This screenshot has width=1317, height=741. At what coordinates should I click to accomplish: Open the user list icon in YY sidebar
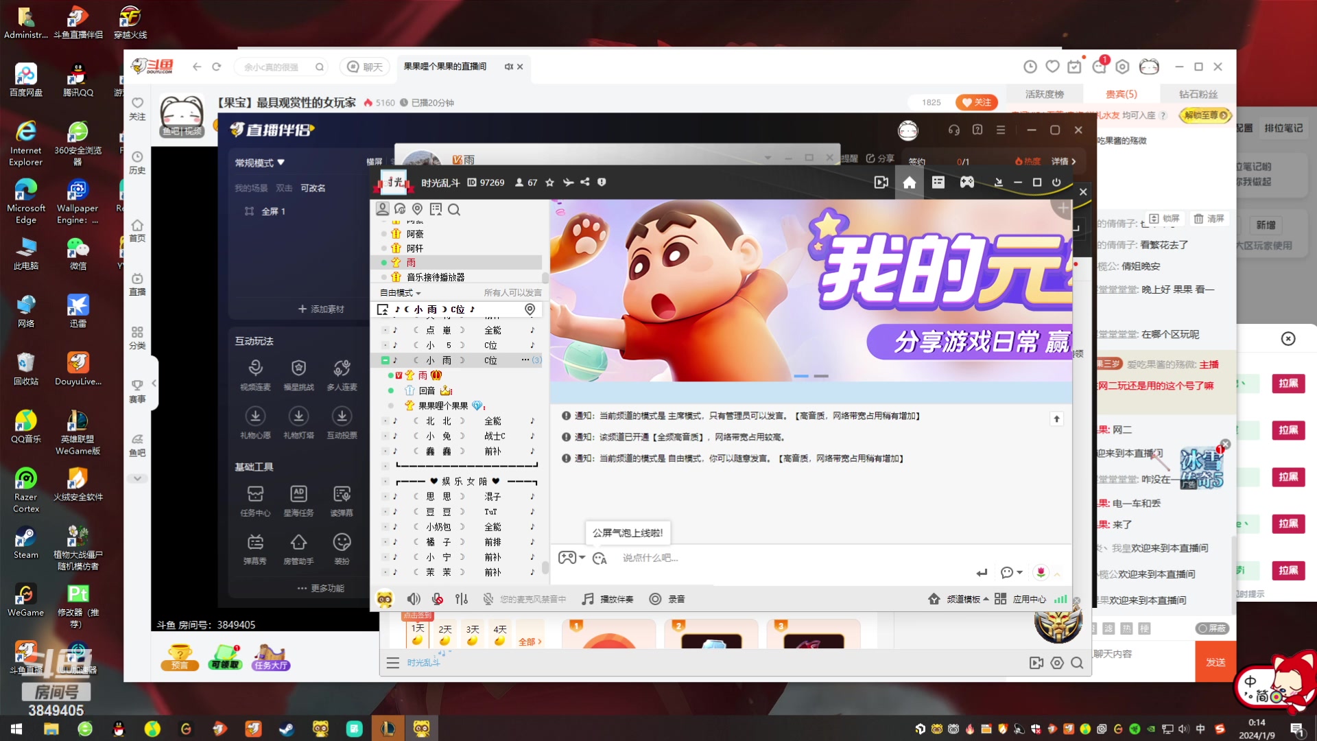click(x=383, y=209)
